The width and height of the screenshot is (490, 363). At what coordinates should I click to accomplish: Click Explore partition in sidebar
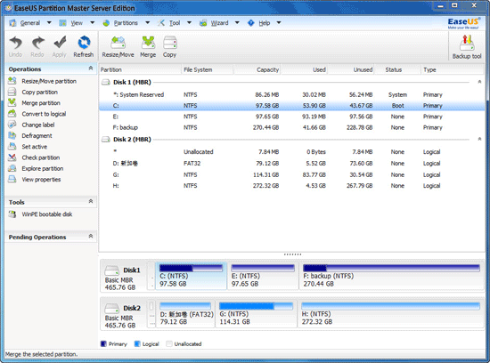click(43, 168)
